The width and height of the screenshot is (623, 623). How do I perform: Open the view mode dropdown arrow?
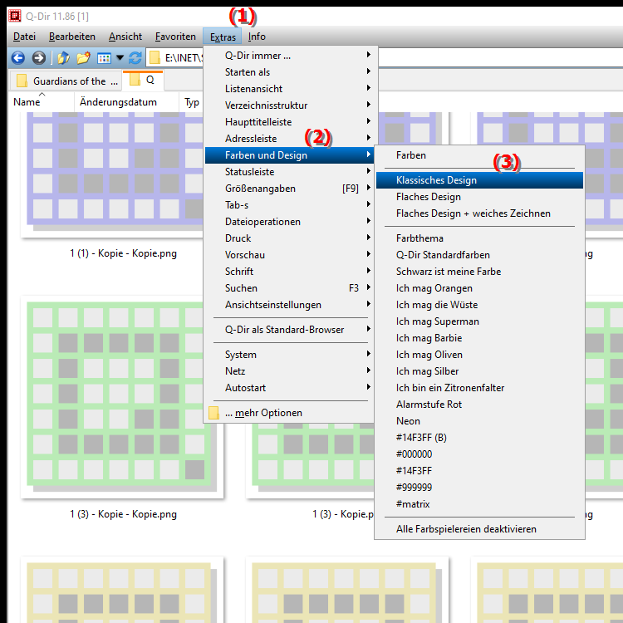point(120,58)
